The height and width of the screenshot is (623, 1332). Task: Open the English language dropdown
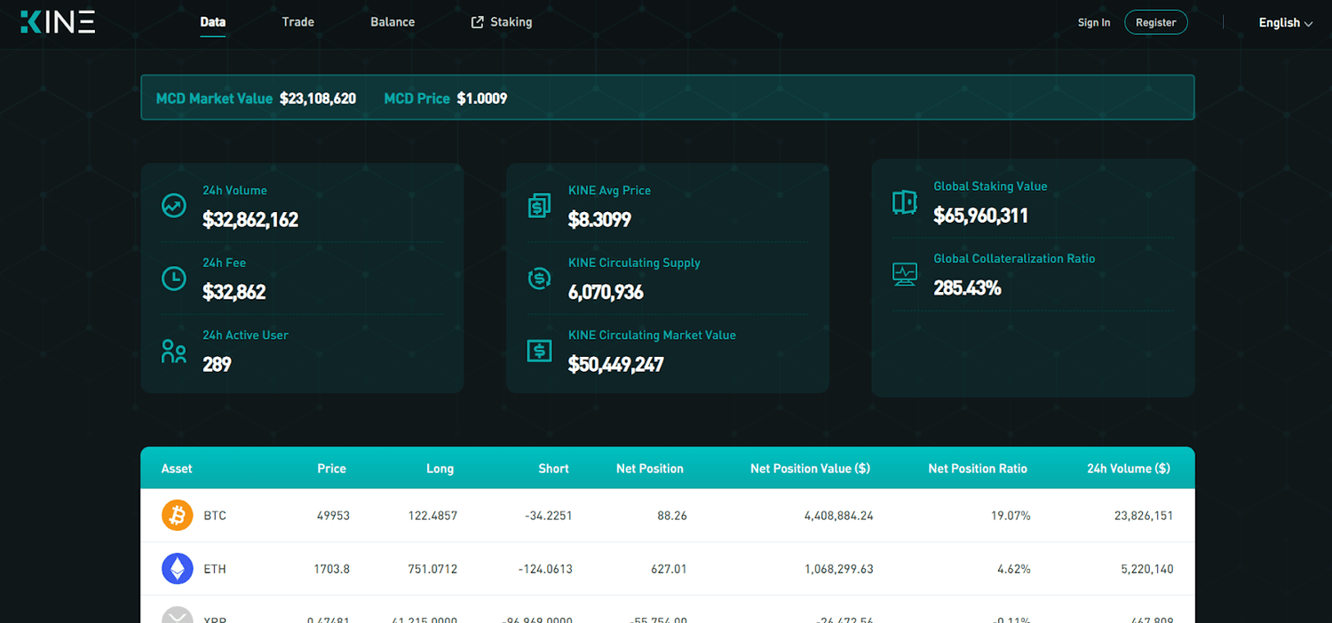[1285, 23]
